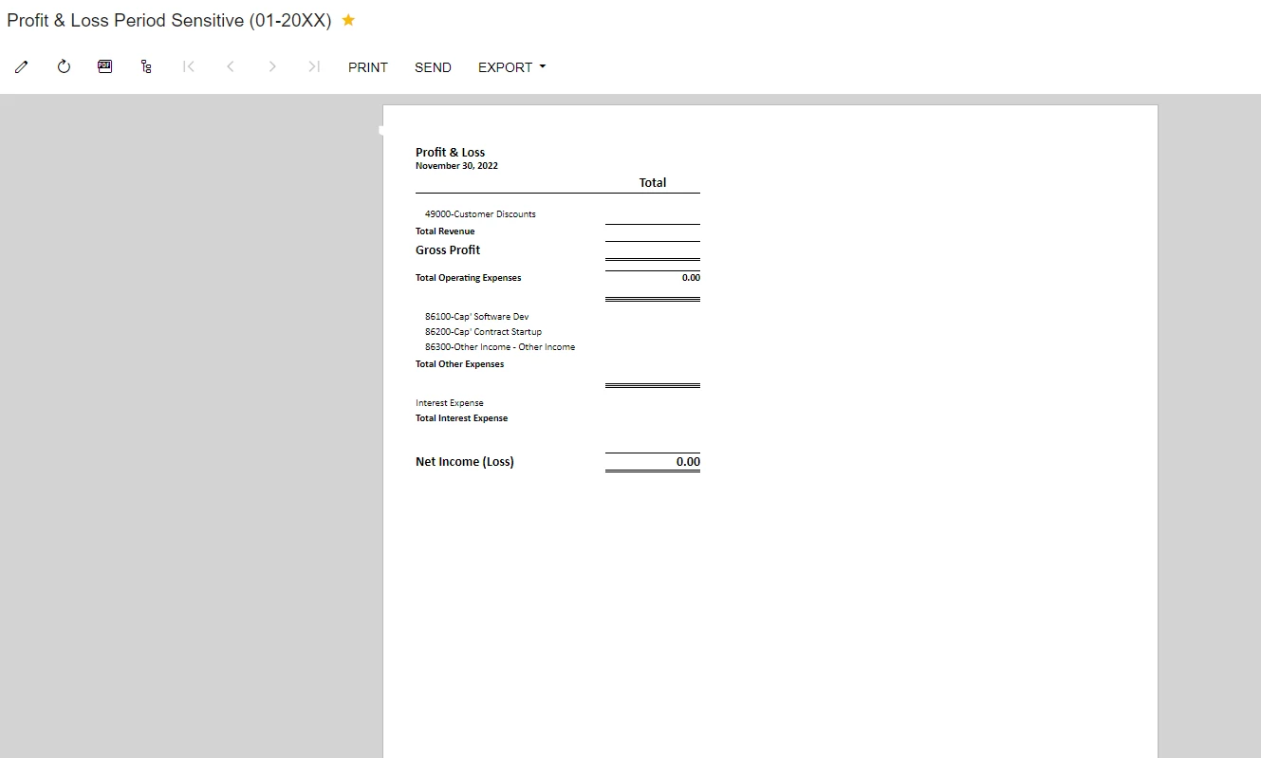Advance to the next report page
1261x758 pixels.
click(x=272, y=66)
